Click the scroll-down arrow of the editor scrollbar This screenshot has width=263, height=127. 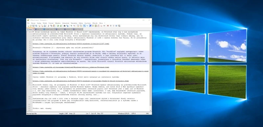coord(151,111)
